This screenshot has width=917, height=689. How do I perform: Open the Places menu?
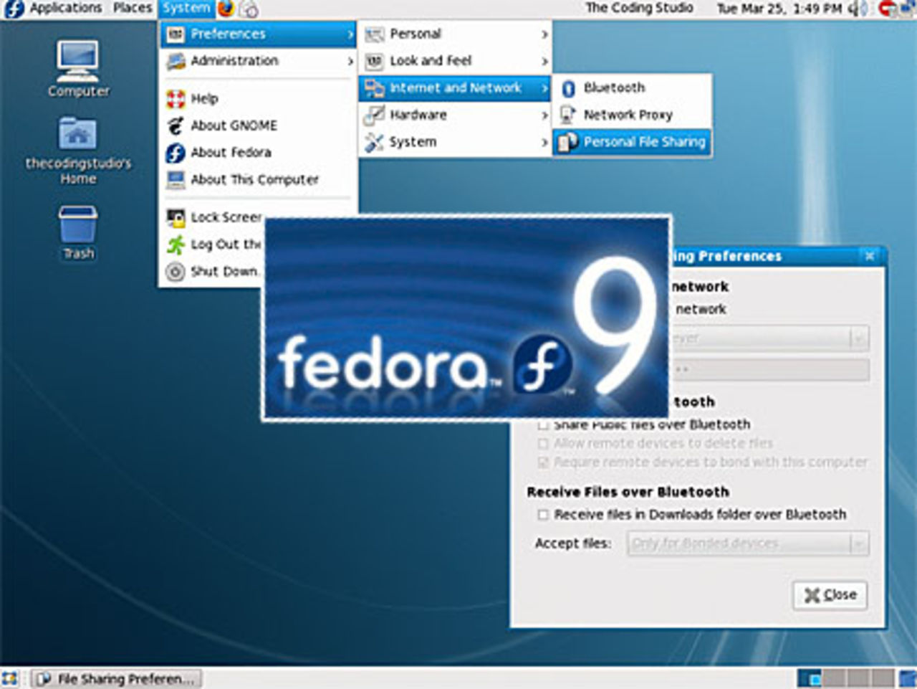[x=133, y=9]
